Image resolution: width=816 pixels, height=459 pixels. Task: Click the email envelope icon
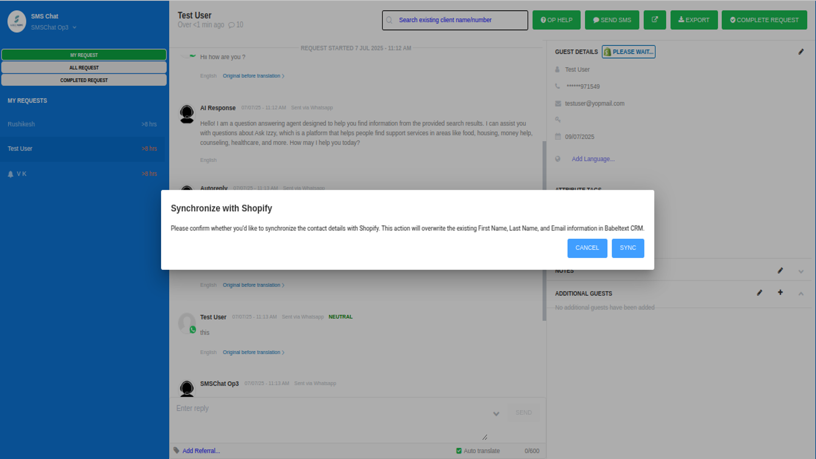(558, 104)
